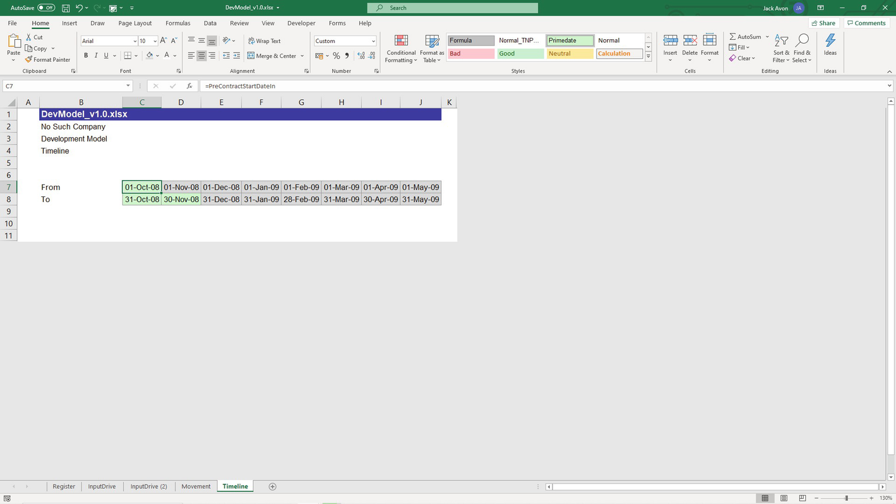Open the font size dropdown
The image size is (896, 504).
(x=155, y=41)
